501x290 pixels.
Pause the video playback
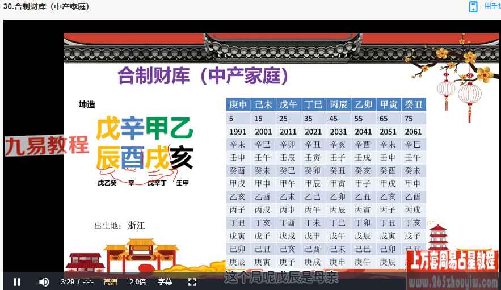point(17,282)
